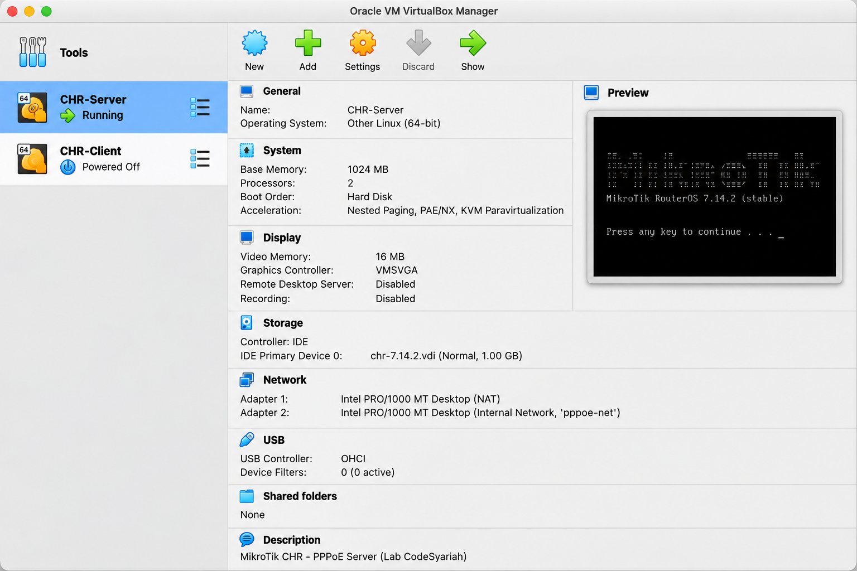The image size is (857, 571).
Task: Click the 'OHCI' USB controller value
Action: 353,459
